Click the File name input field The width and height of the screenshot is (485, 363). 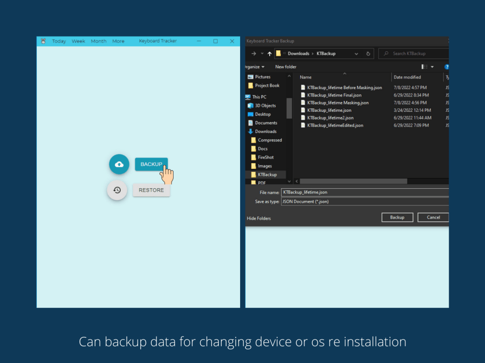pyautogui.click(x=365, y=192)
